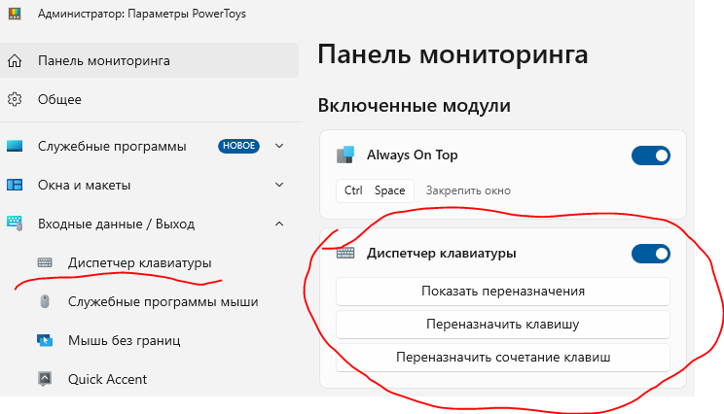
Task: Click keyboard icon in Диспетчер клавиатуры card
Action: tap(345, 253)
